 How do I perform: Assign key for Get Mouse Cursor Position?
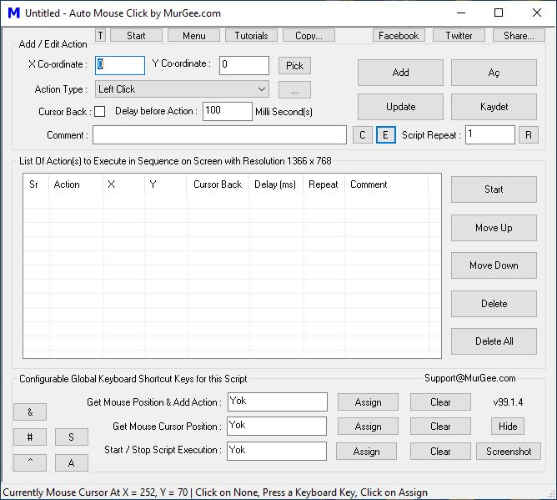368,427
